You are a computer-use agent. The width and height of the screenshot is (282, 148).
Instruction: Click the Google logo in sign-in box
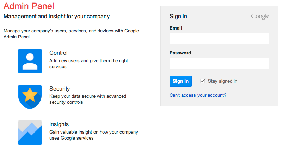[x=260, y=17]
